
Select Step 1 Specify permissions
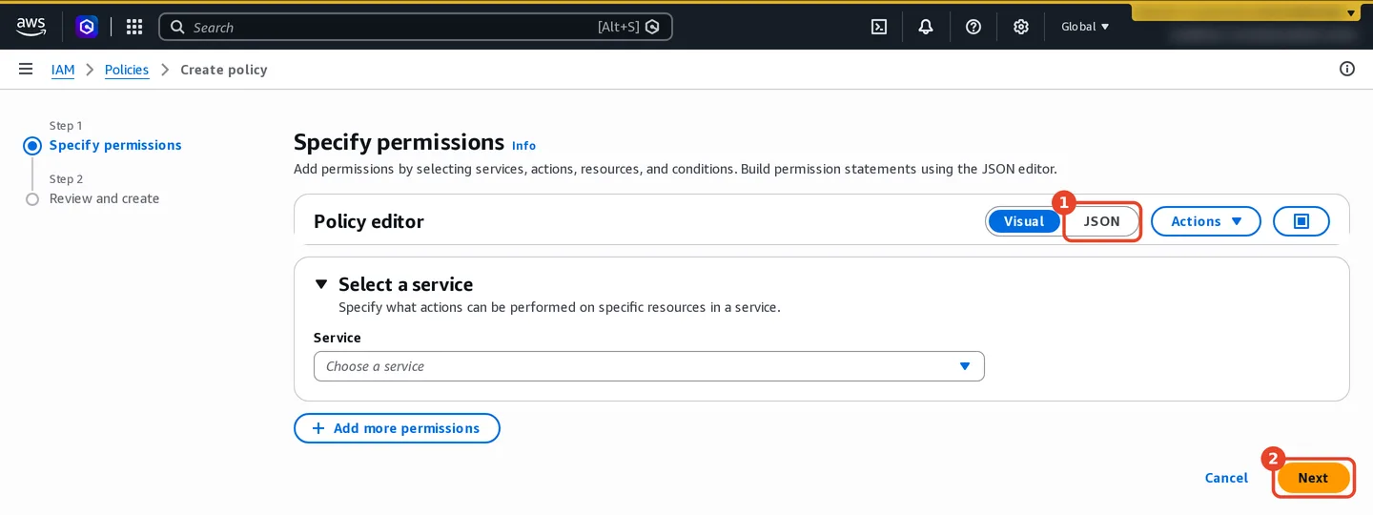coord(115,145)
